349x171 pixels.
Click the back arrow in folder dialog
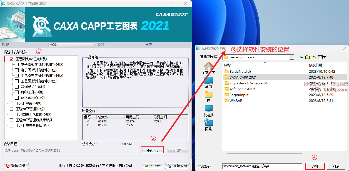(x=301, y=57)
